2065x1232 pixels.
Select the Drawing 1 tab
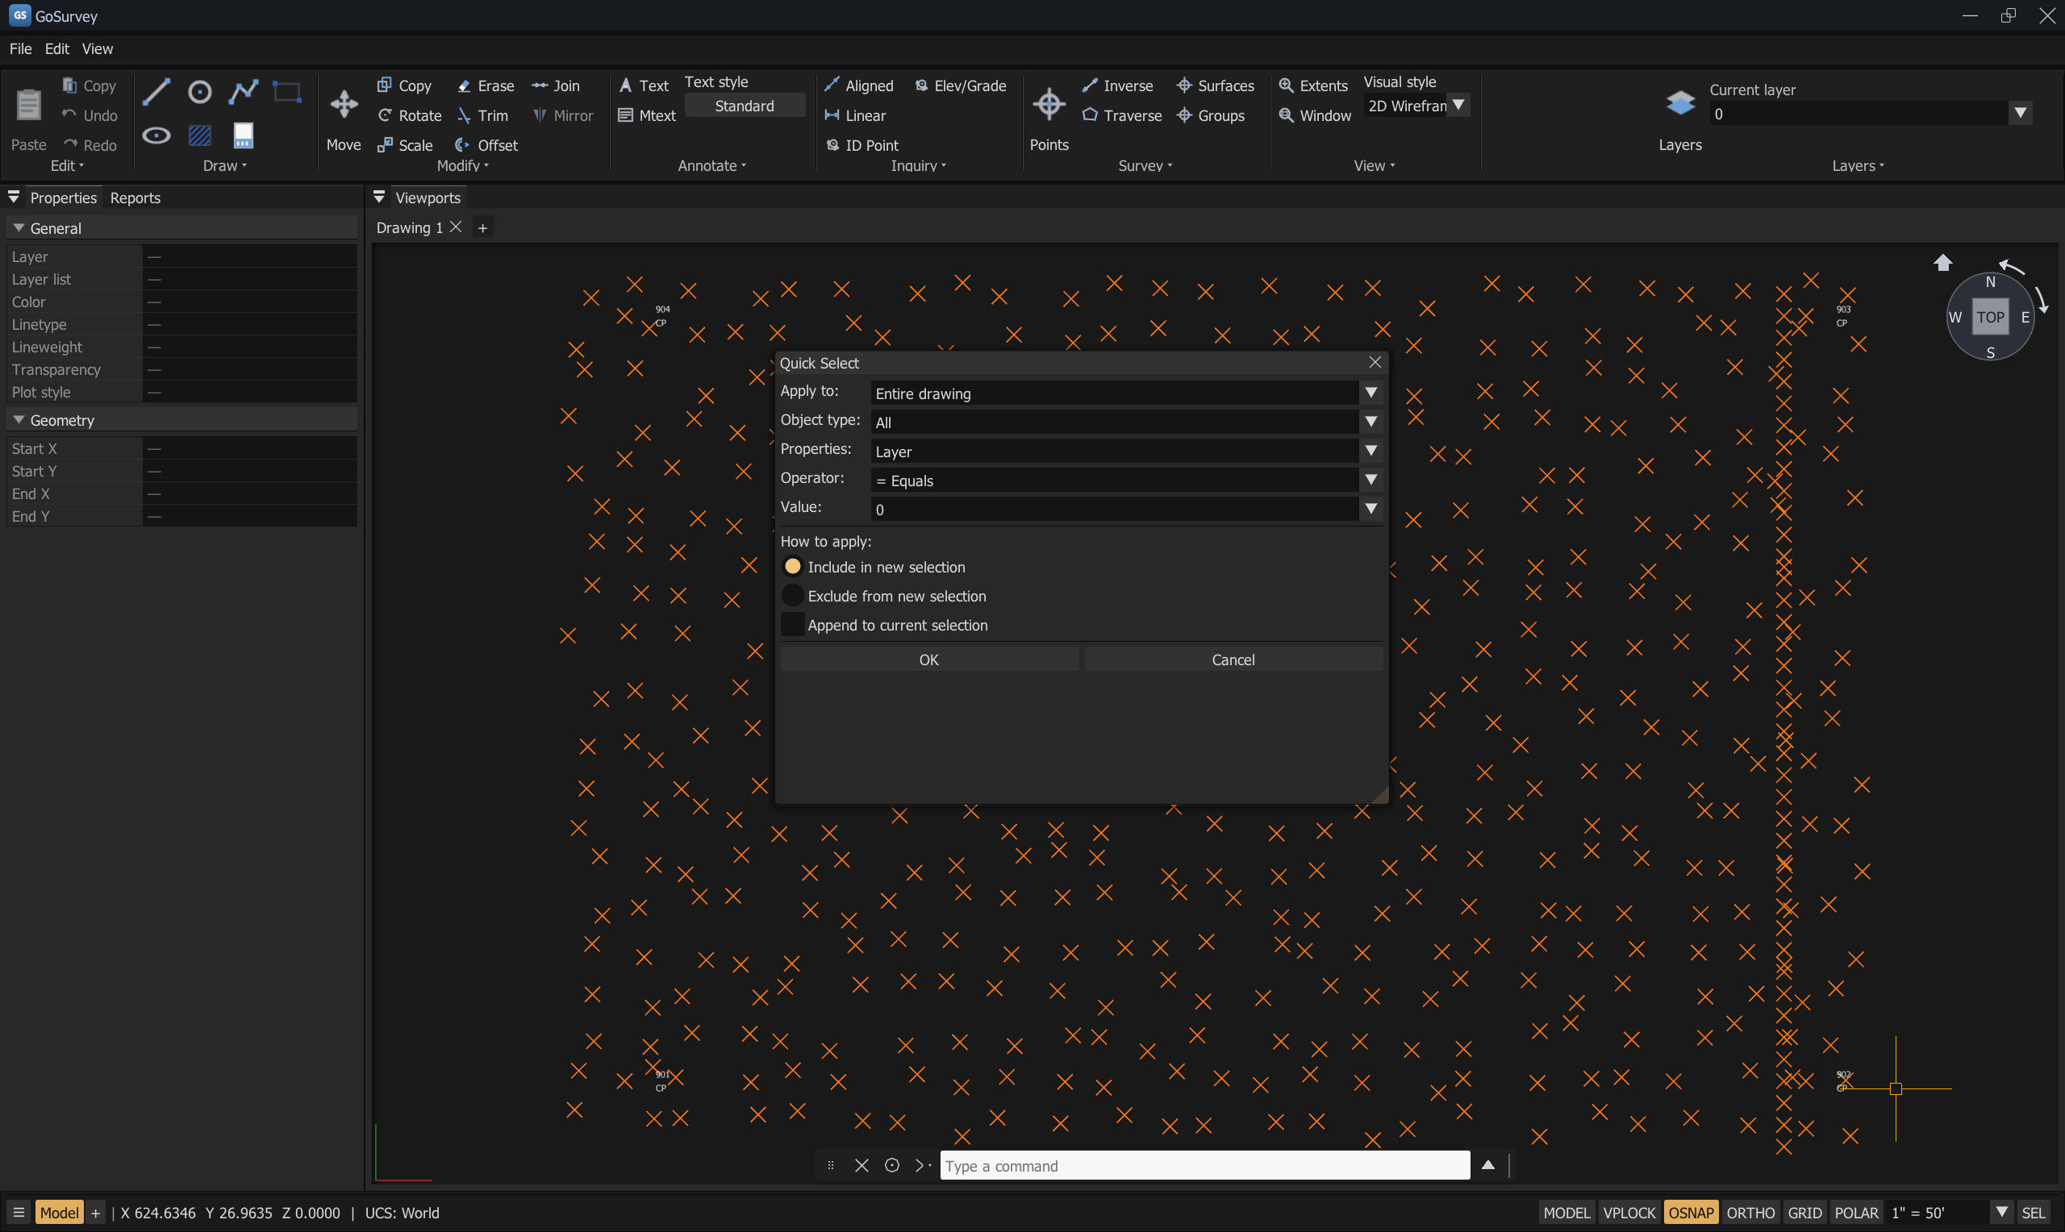[x=409, y=227]
